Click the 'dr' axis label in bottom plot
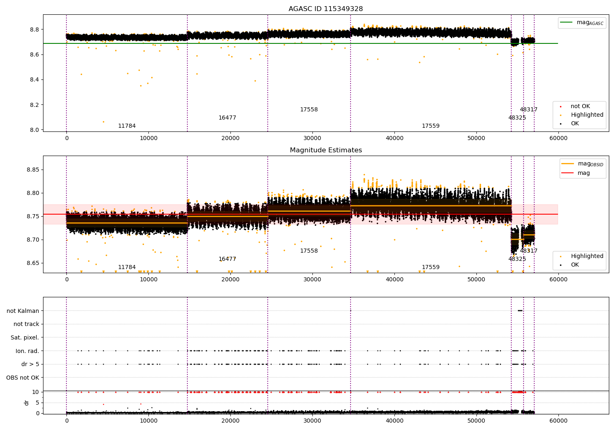Viewport: 615px width, 430px height. pyautogui.click(x=27, y=403)
